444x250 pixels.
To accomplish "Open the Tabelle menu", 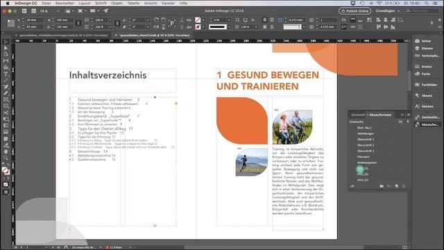I will pos(133,3).
